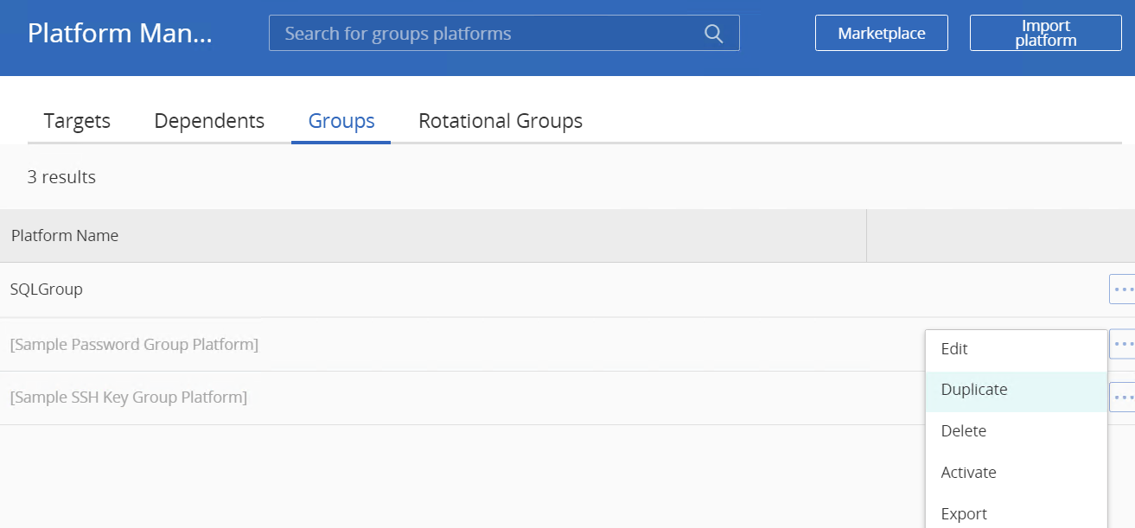Choose Edit from the context menu
Screen dimensions: 1135x528
[1016, 349]
